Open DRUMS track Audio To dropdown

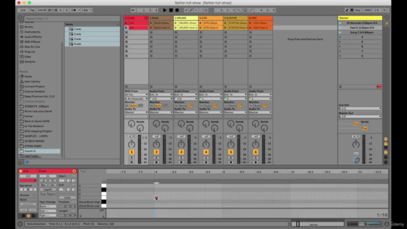pos(186,113)
